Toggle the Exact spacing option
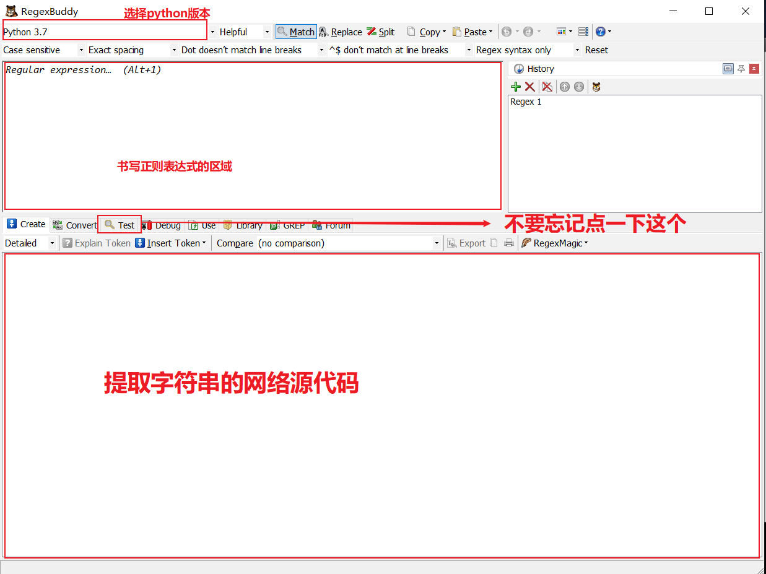766x574 pixels. [116, 50]
